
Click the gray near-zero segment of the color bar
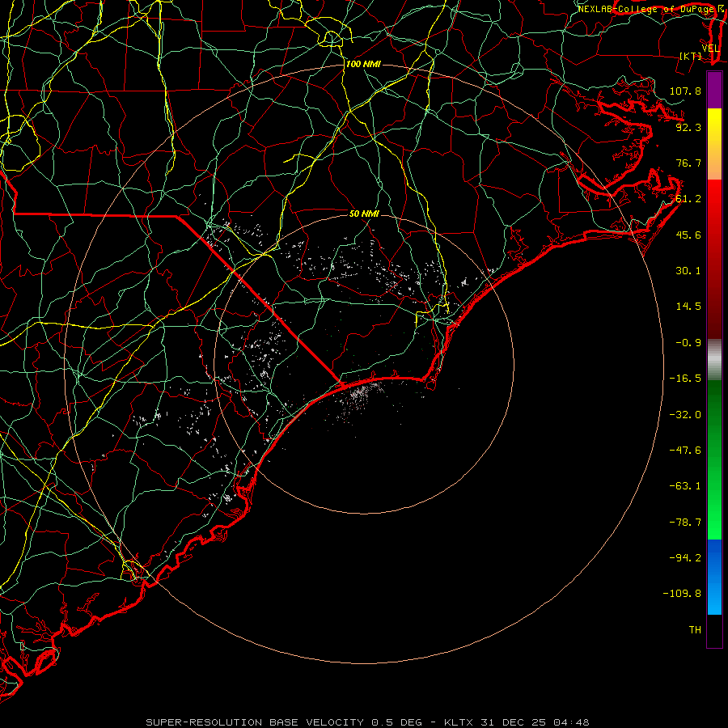click(x=714, y=360)
